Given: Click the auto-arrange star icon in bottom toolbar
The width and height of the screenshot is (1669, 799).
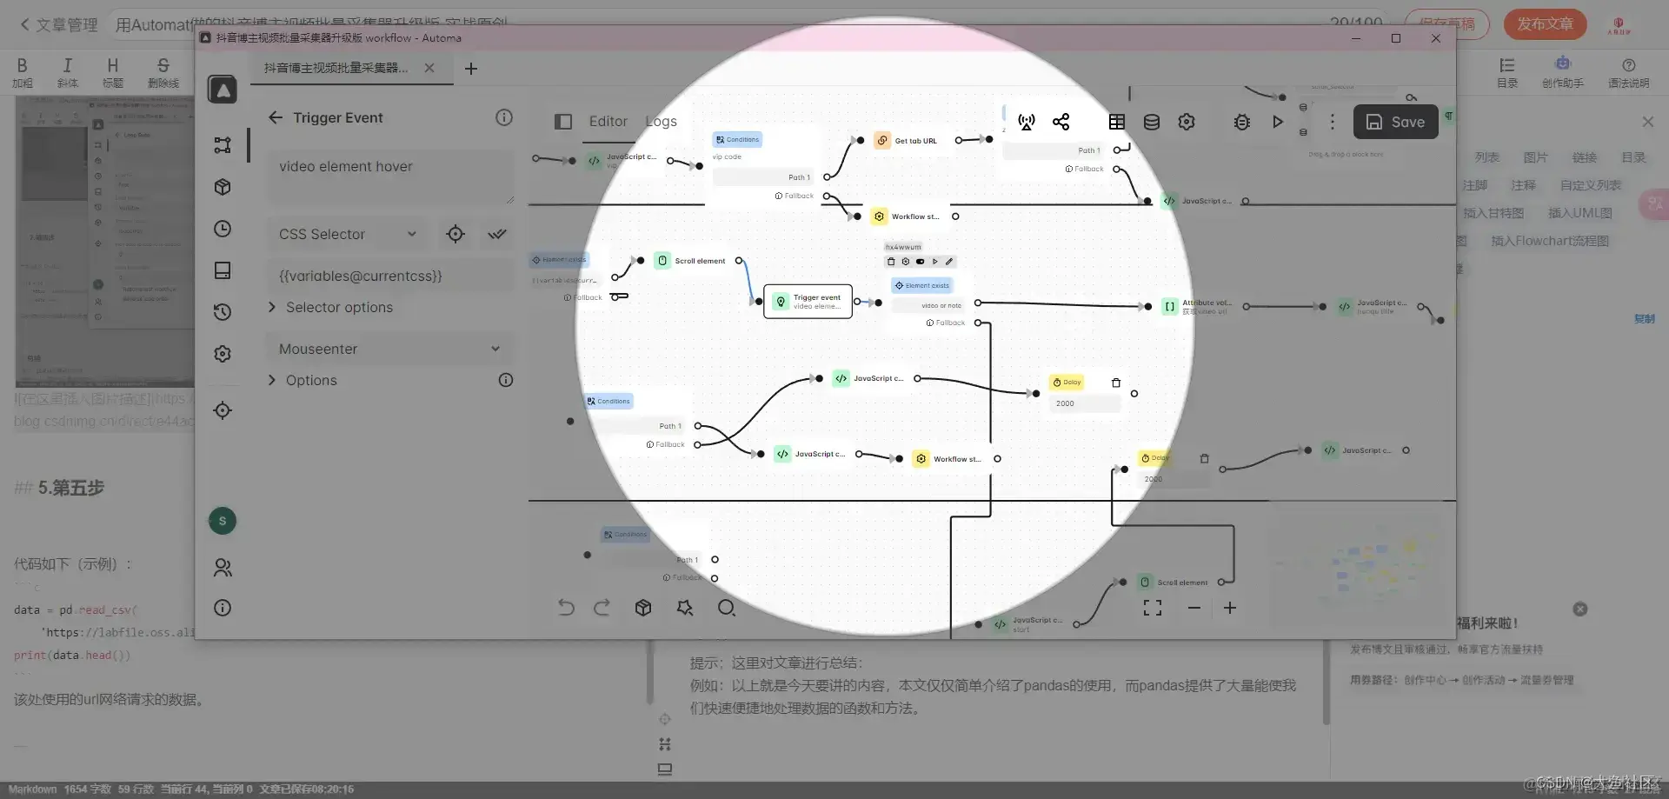Looking at the screenshot, I should tap(685, 608).
